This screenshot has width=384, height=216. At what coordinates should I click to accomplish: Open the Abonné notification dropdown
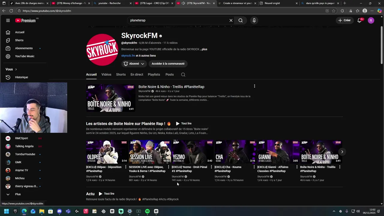(x=134, y=64)
